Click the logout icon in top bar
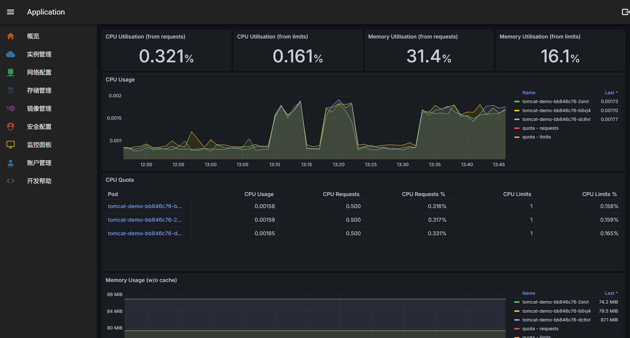The height and width of the screenshot is (338, 630). (625, 12)
